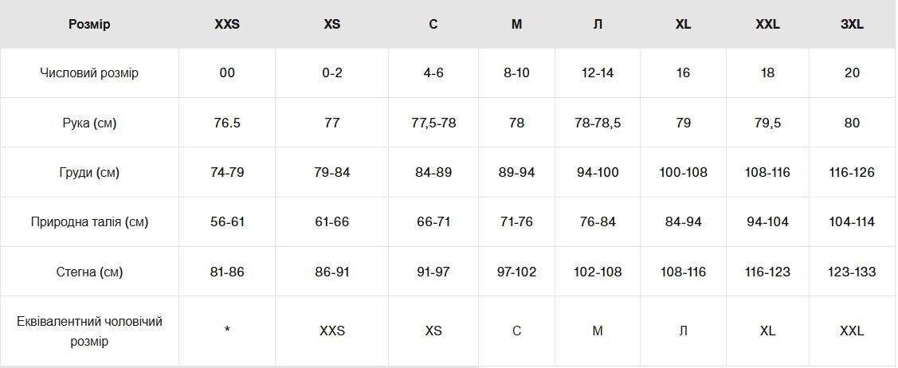Select the 'Груди (см)' row label

point(89,172)
